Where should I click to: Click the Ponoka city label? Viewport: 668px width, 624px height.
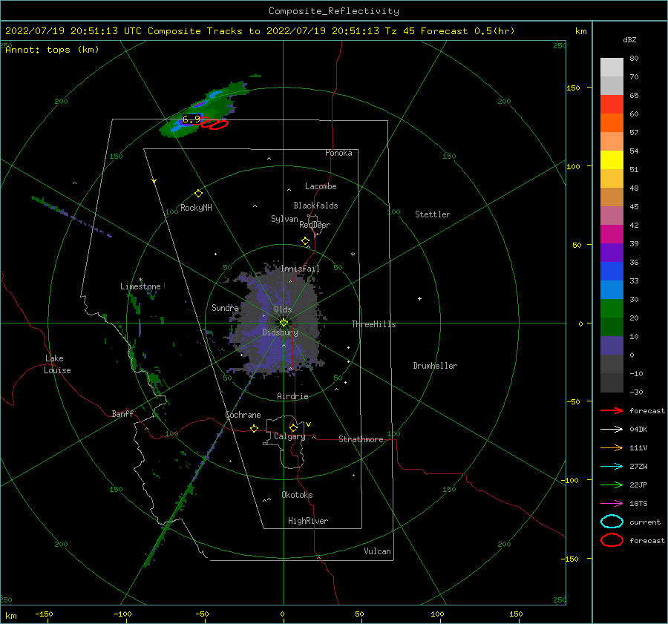click(338, 153)
